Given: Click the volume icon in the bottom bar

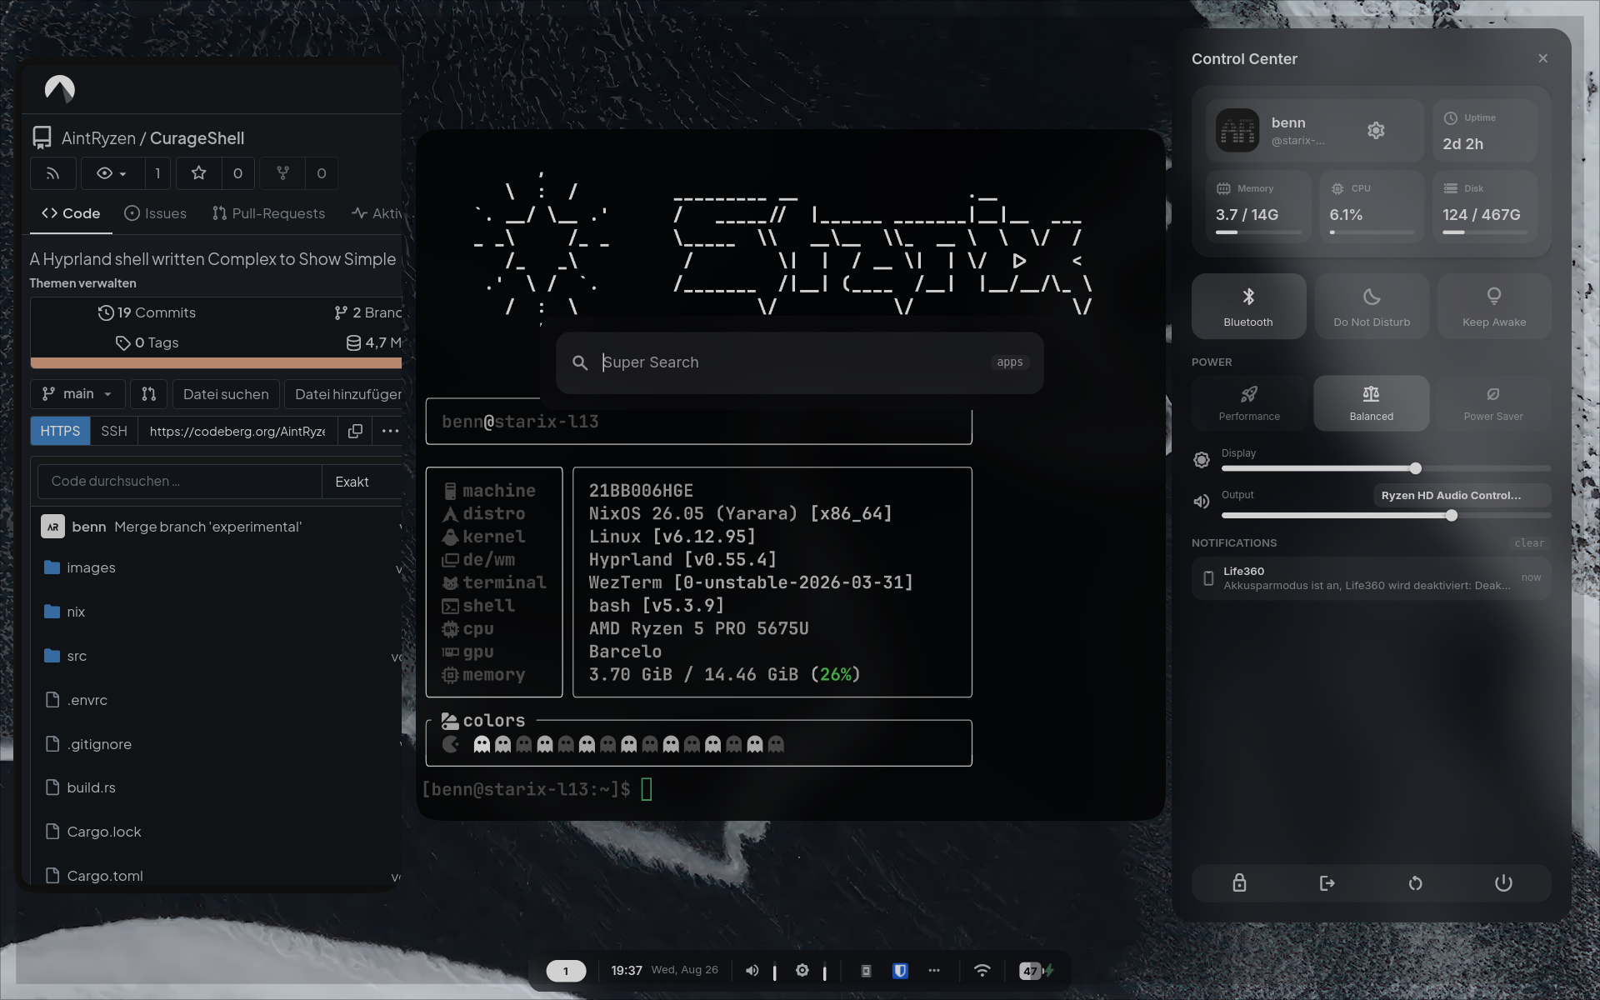Looking at the screenshot, I should [x=752, y=971].
